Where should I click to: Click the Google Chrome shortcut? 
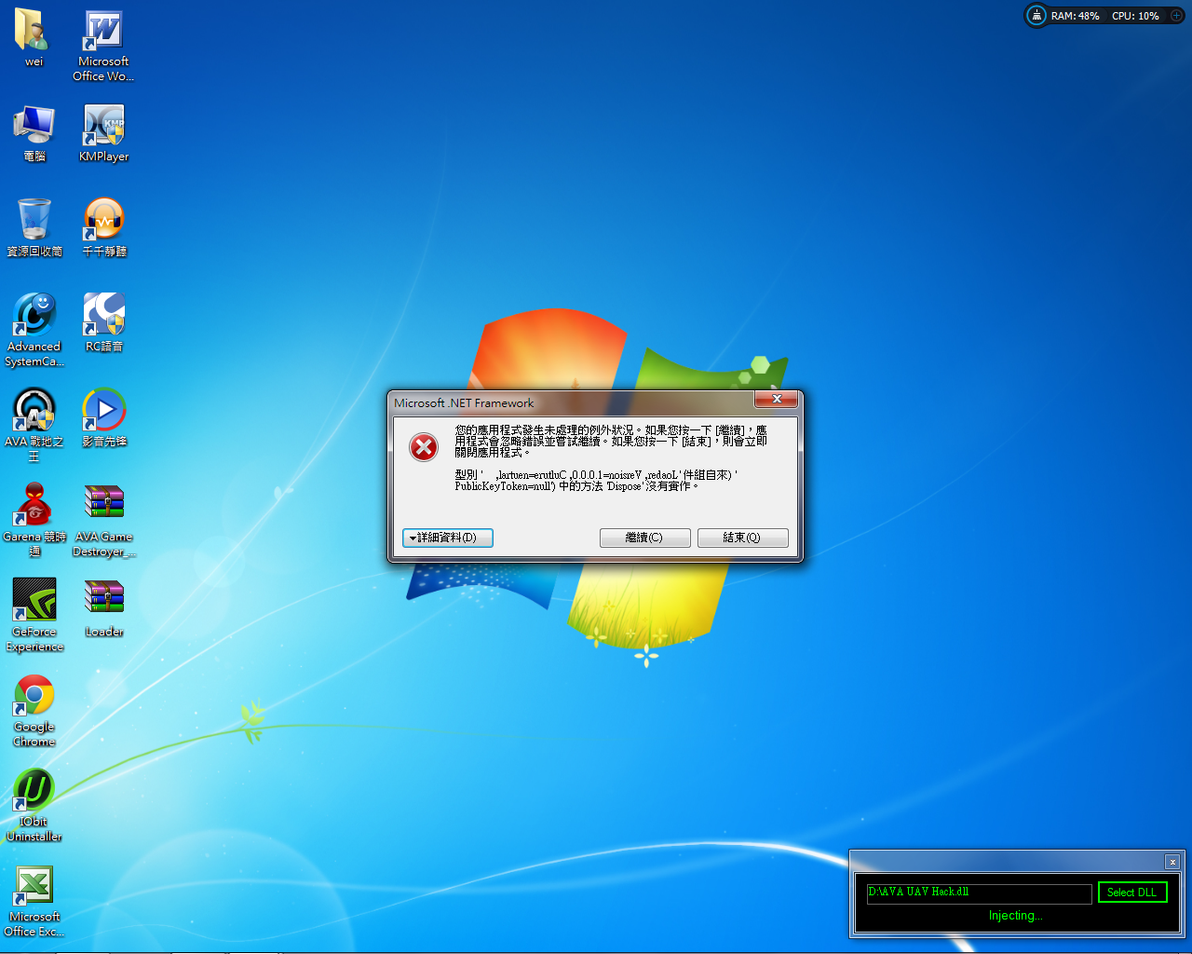[34, 710]
